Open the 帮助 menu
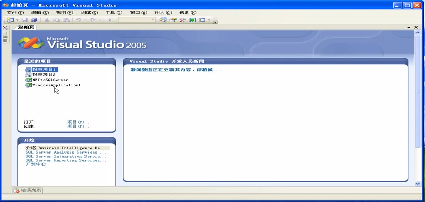The image size is (425, 202). 188,13
